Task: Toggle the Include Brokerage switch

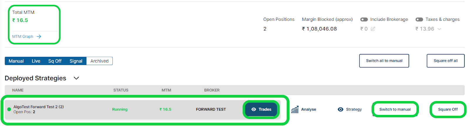Action: [364, 19]
